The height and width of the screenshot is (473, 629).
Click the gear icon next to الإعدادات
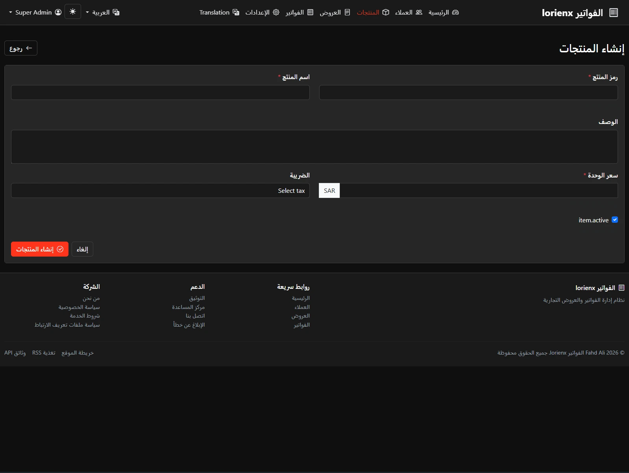tap(276, 12)
